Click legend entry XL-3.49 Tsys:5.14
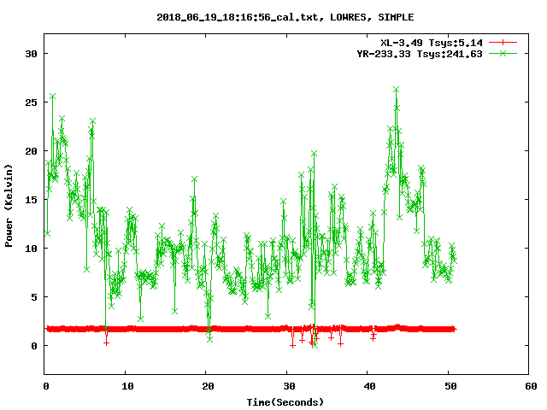 (431, 43)
